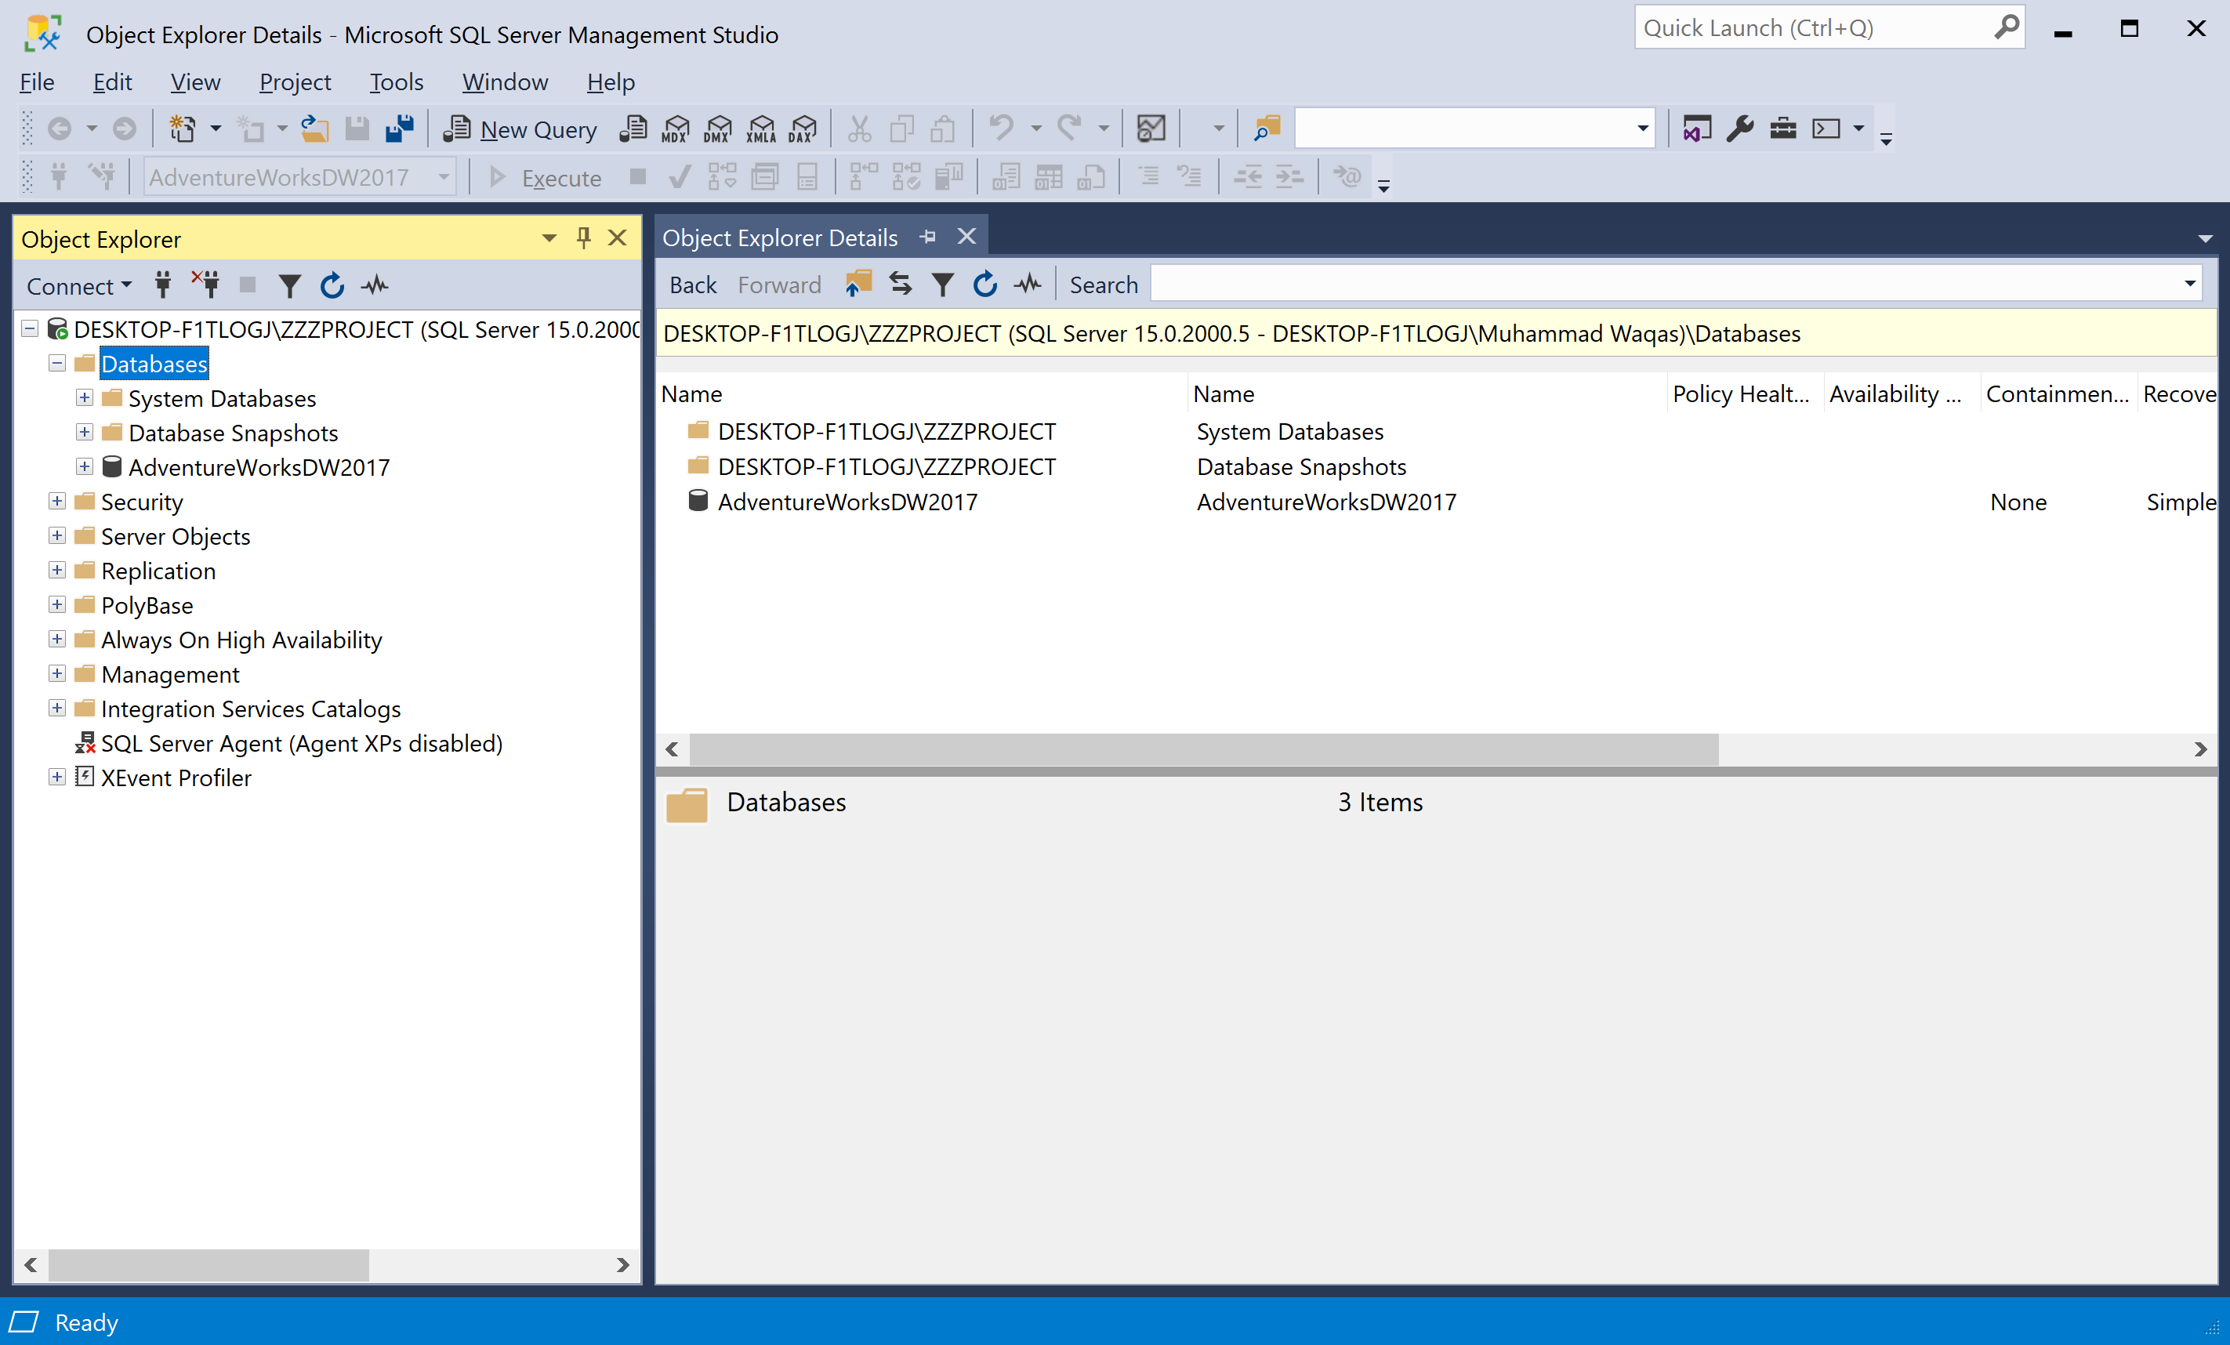Click the Properties wrench icon in toolbar
2230x1345 pixels.
point(1739,129)
